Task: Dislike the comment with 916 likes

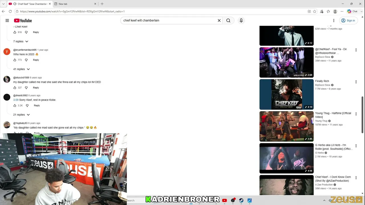Action: tap(26, 32)
